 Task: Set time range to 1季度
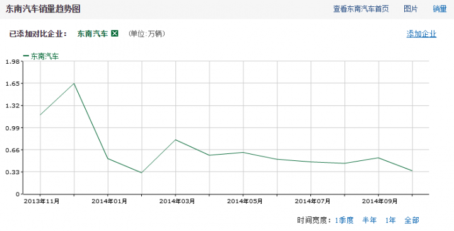tap(344, 220)
